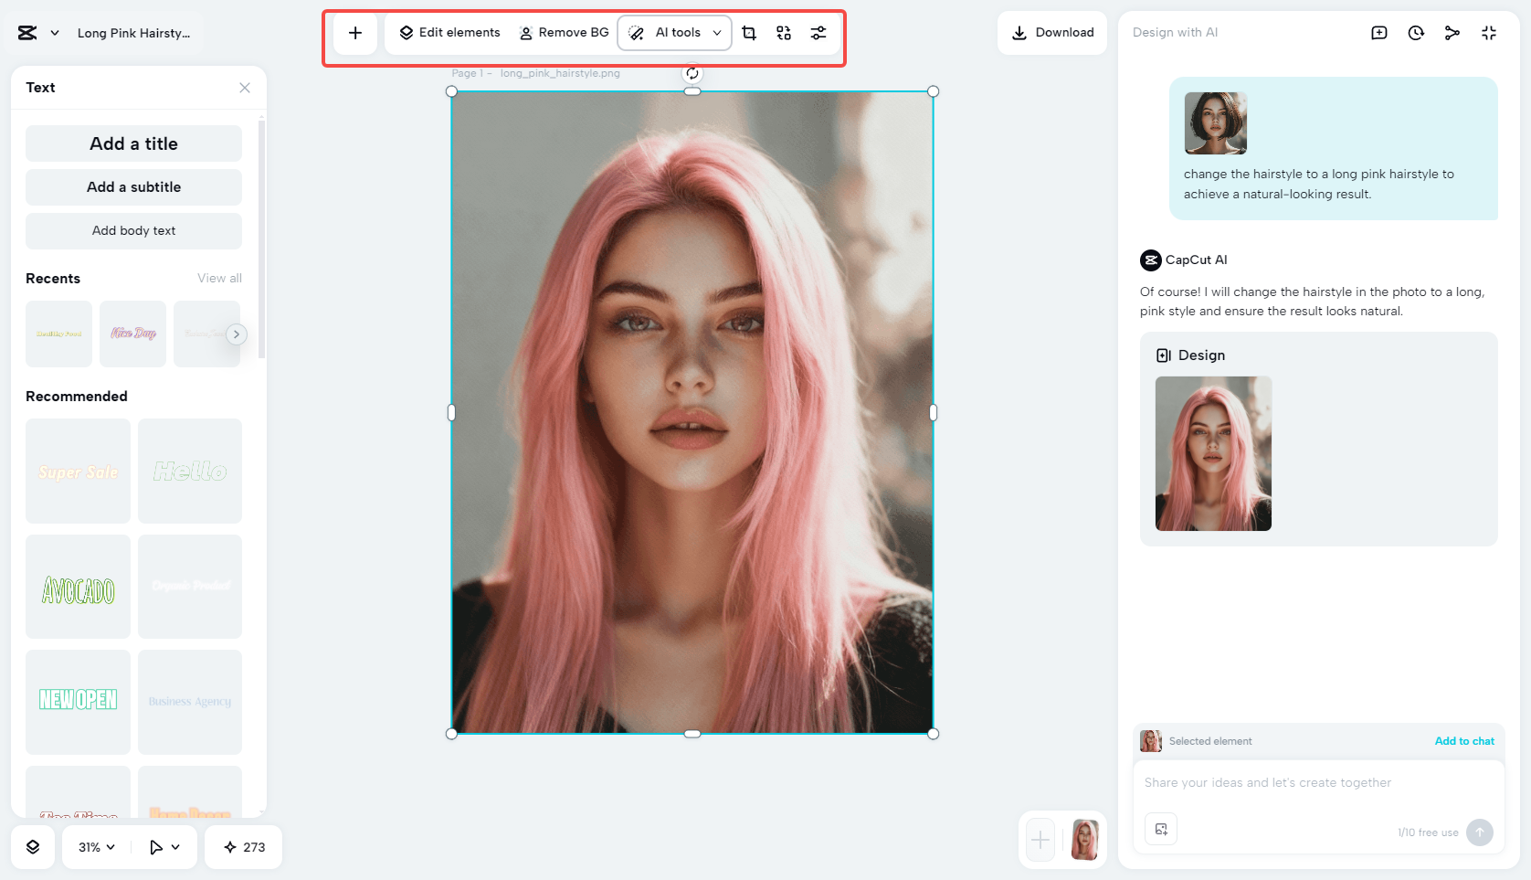The height and width of the screenshot is (880, 1531).
Task: Open the Crop tool in the toolbar
Action: [x=749, y=32]
